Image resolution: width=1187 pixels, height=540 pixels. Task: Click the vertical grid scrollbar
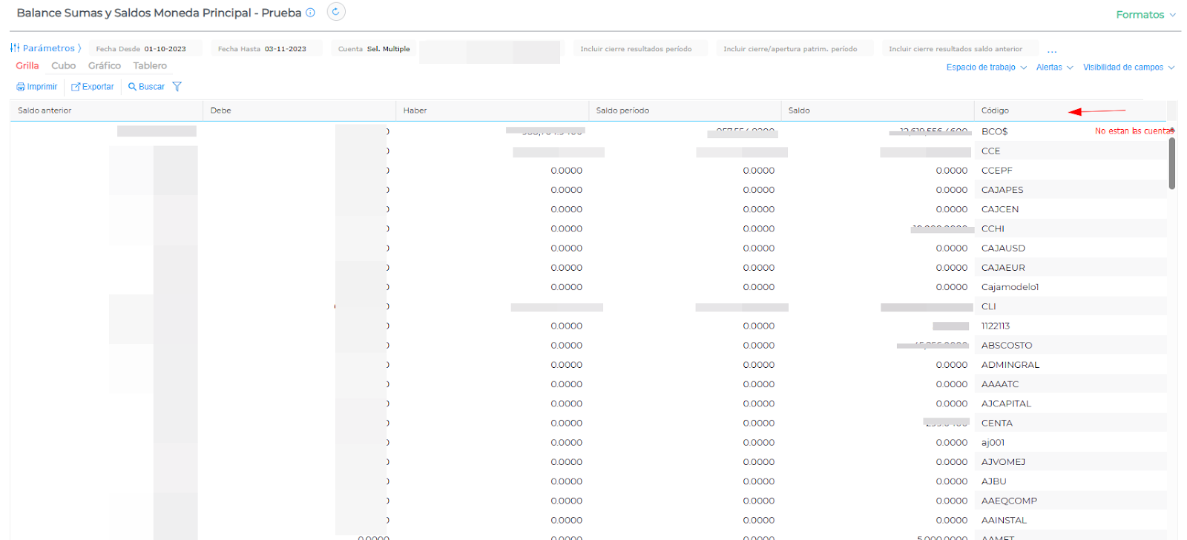(1172, 163)
